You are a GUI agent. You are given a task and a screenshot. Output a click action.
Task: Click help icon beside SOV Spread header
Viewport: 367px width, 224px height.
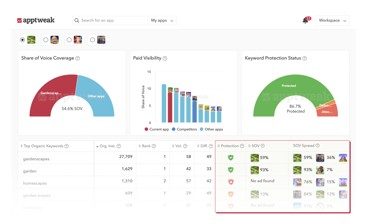[317, 146]
